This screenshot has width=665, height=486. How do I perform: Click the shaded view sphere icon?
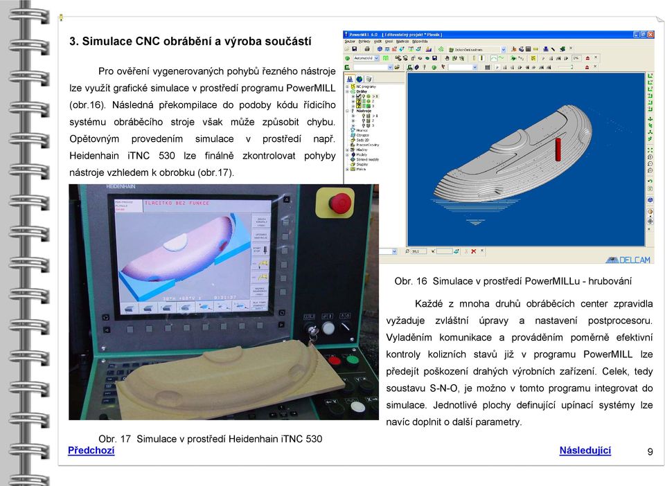[x=650, y=211]
